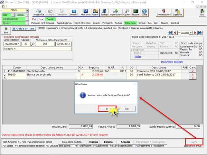
Task: Select the 4101TARTUFO account cell
Action: pos(17,71)
